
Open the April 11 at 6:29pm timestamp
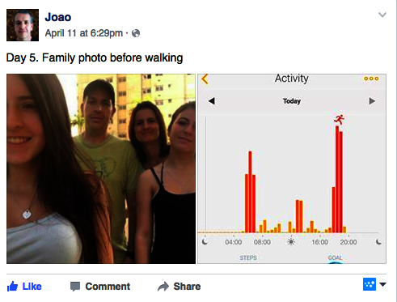pos(84,33)
